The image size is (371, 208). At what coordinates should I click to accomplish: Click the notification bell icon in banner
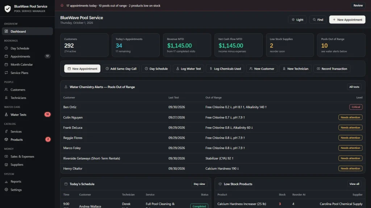[62, 5]
